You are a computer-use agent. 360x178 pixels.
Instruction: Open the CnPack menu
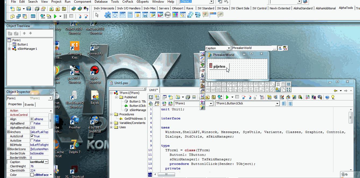pyautogui.click(x=128, y=2)
